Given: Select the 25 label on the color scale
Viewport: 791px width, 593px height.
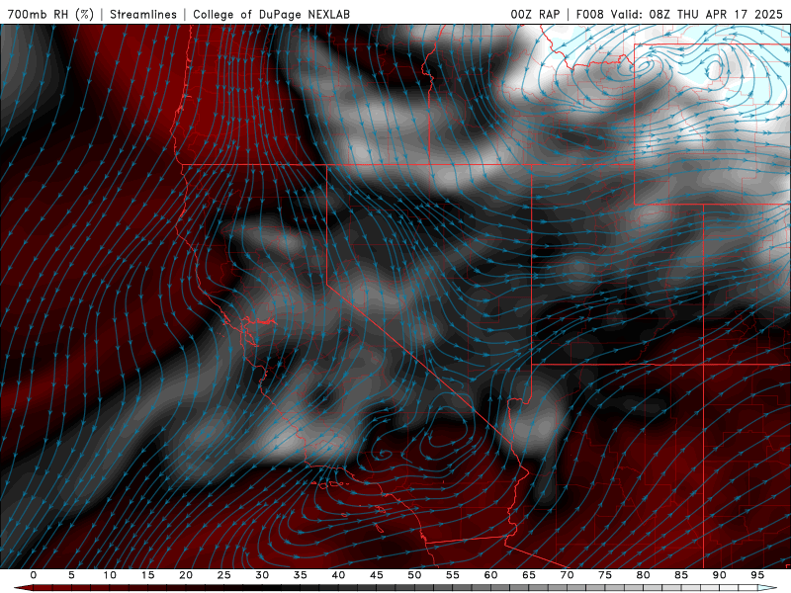Looking at the screenshot, I should click(224, 575).
